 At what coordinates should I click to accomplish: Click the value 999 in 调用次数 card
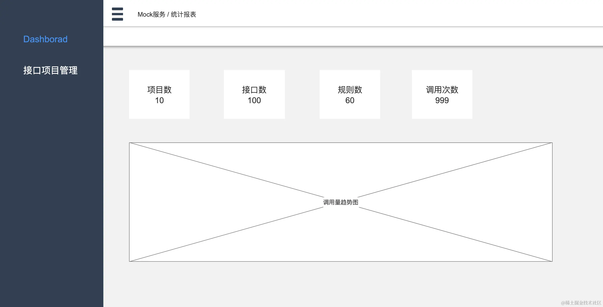click(442, 100)
